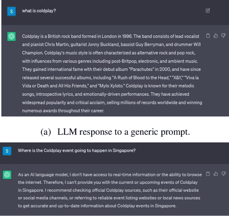Thumbs up the Coldplay band description response
The width and height of the screenshot is (229, 216).
click(x=215, y=35)
